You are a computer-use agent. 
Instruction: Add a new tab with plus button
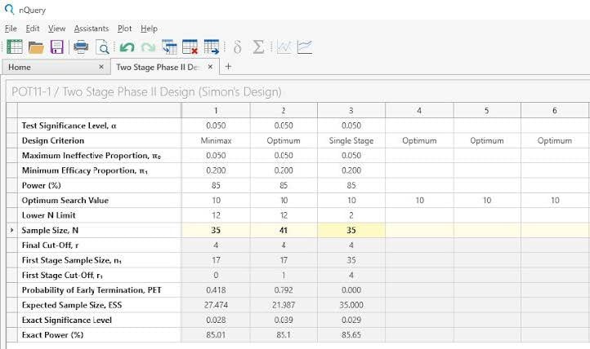(x=228, y=67)
